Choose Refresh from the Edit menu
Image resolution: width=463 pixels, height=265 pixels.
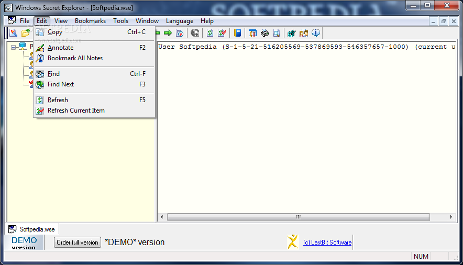click(x=94, y=100)
